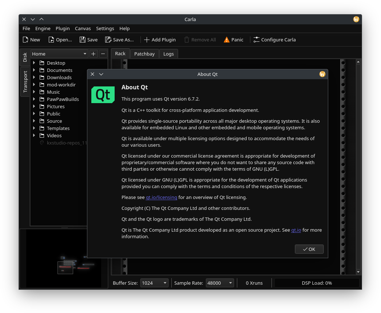The image size is (381, 313).
Task: Click the app icon in the About Qt title bar
Action: [322, 74]
